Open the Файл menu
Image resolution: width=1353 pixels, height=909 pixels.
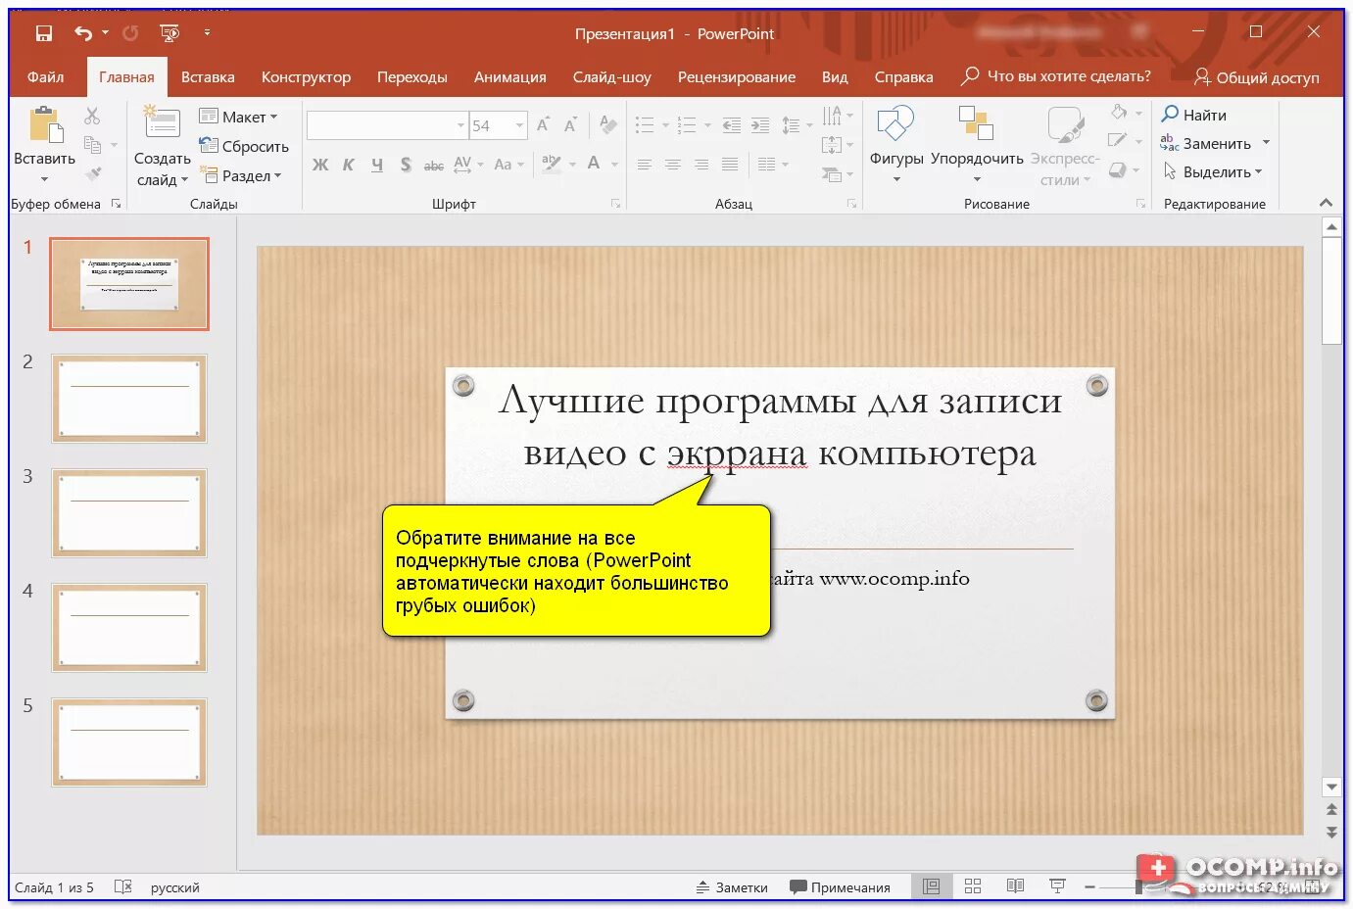[x=45, y=77]
